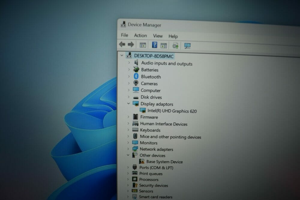Select the Print queues label
300x200 pixels.
pos(151,174)
